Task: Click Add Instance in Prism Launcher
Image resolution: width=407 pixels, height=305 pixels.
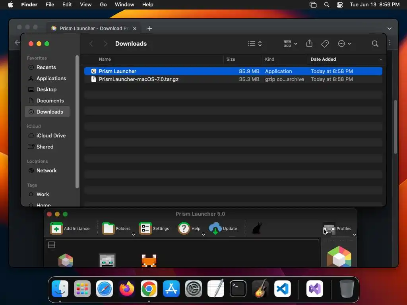Action: click(x=70, y=228)
